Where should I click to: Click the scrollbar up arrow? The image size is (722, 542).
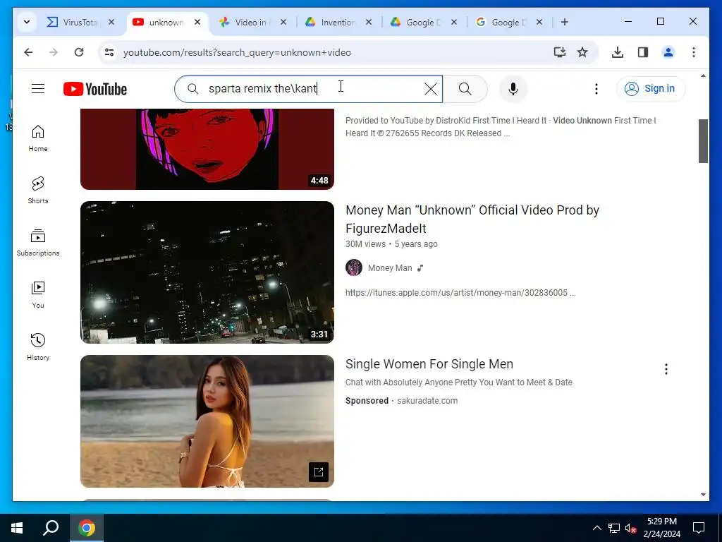(703, 75)
